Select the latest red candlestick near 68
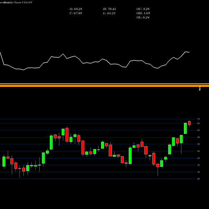Image resolution: width=209 pixels, height=209 pixels. (189, 123)
